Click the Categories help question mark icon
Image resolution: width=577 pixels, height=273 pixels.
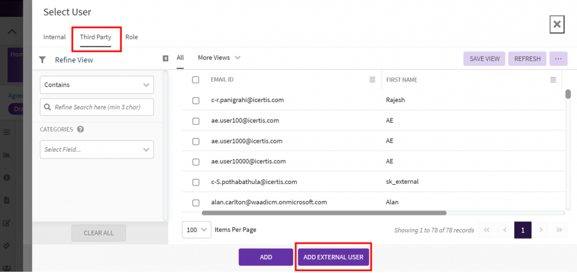pyautogui.click(x=80, y=130)
